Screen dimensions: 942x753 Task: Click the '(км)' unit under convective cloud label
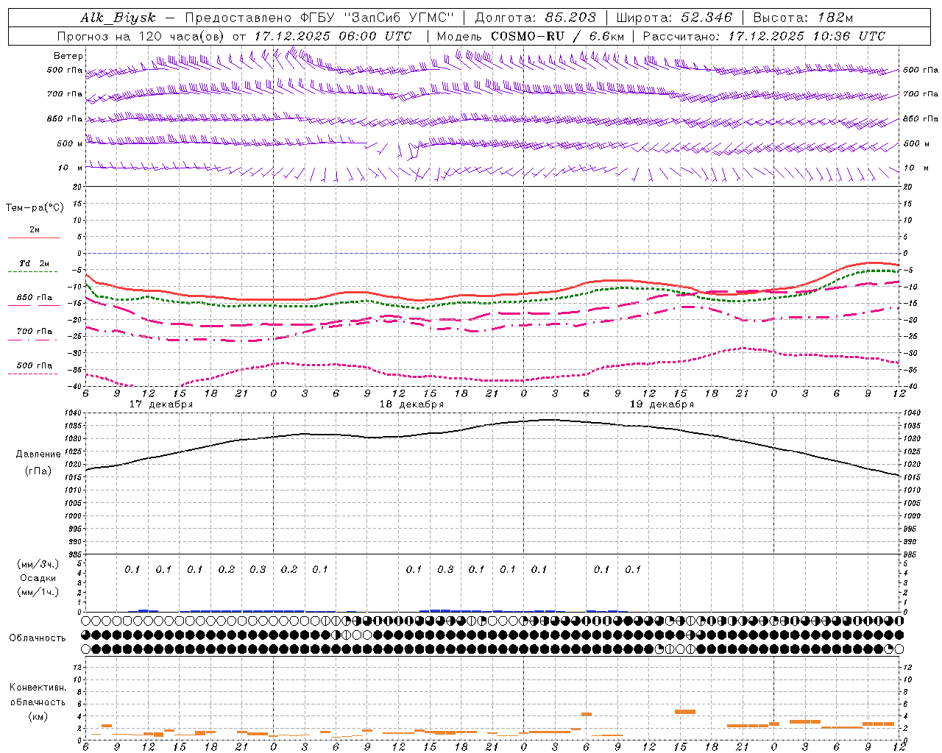pos(38,716)
